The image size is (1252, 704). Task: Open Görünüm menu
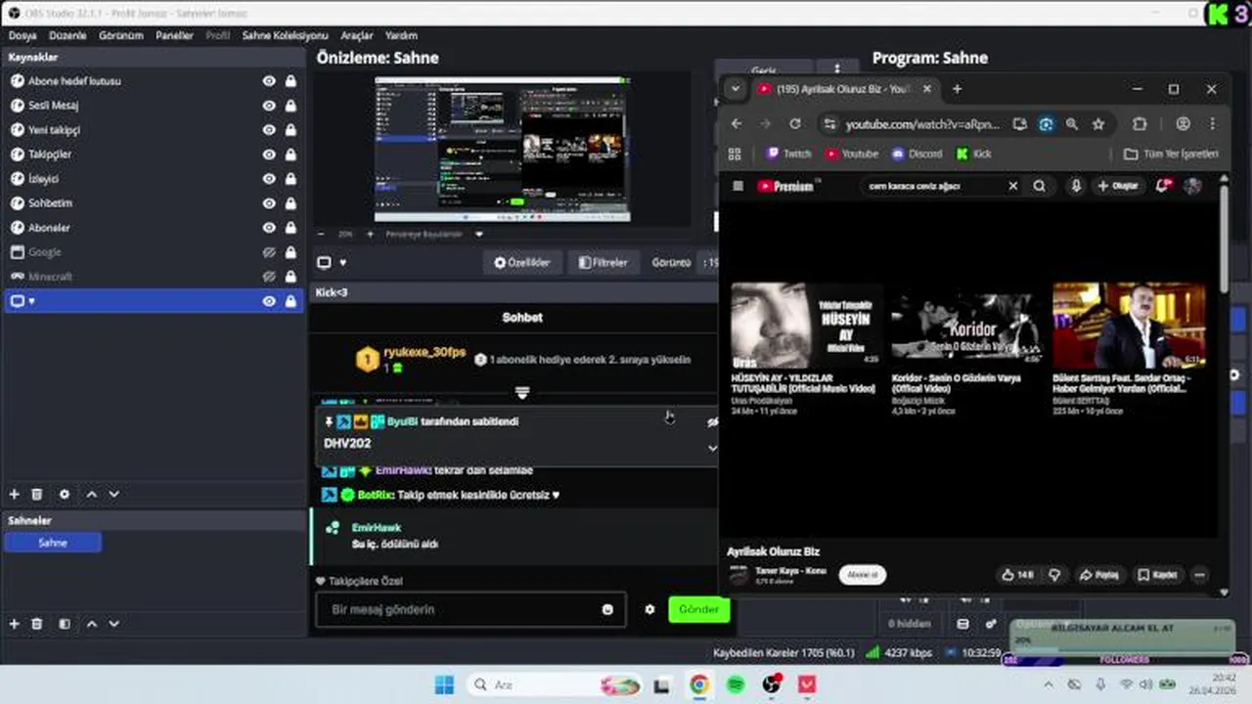[121, 35]
